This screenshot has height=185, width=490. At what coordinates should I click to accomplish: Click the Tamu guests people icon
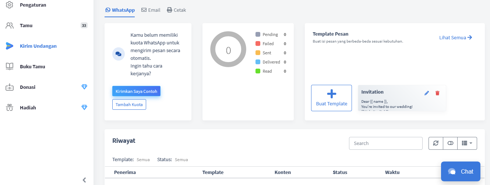10,26
